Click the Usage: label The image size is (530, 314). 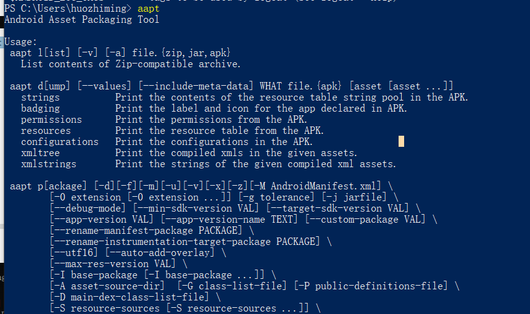[20, 42]
